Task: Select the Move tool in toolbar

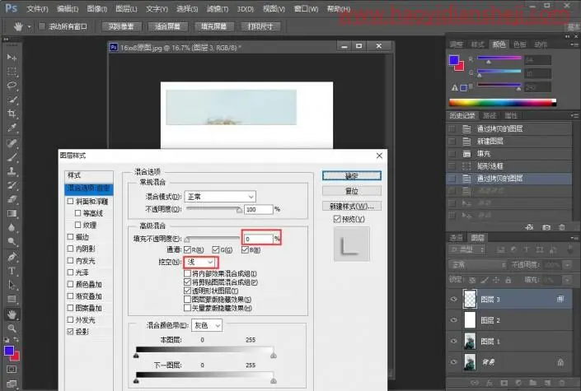Action: (x=12, y=57)
